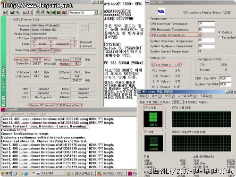Open the fourth Task Manager menu, 시스템 종료(U)
The image size is (236, 177).
tap(187, 96)
